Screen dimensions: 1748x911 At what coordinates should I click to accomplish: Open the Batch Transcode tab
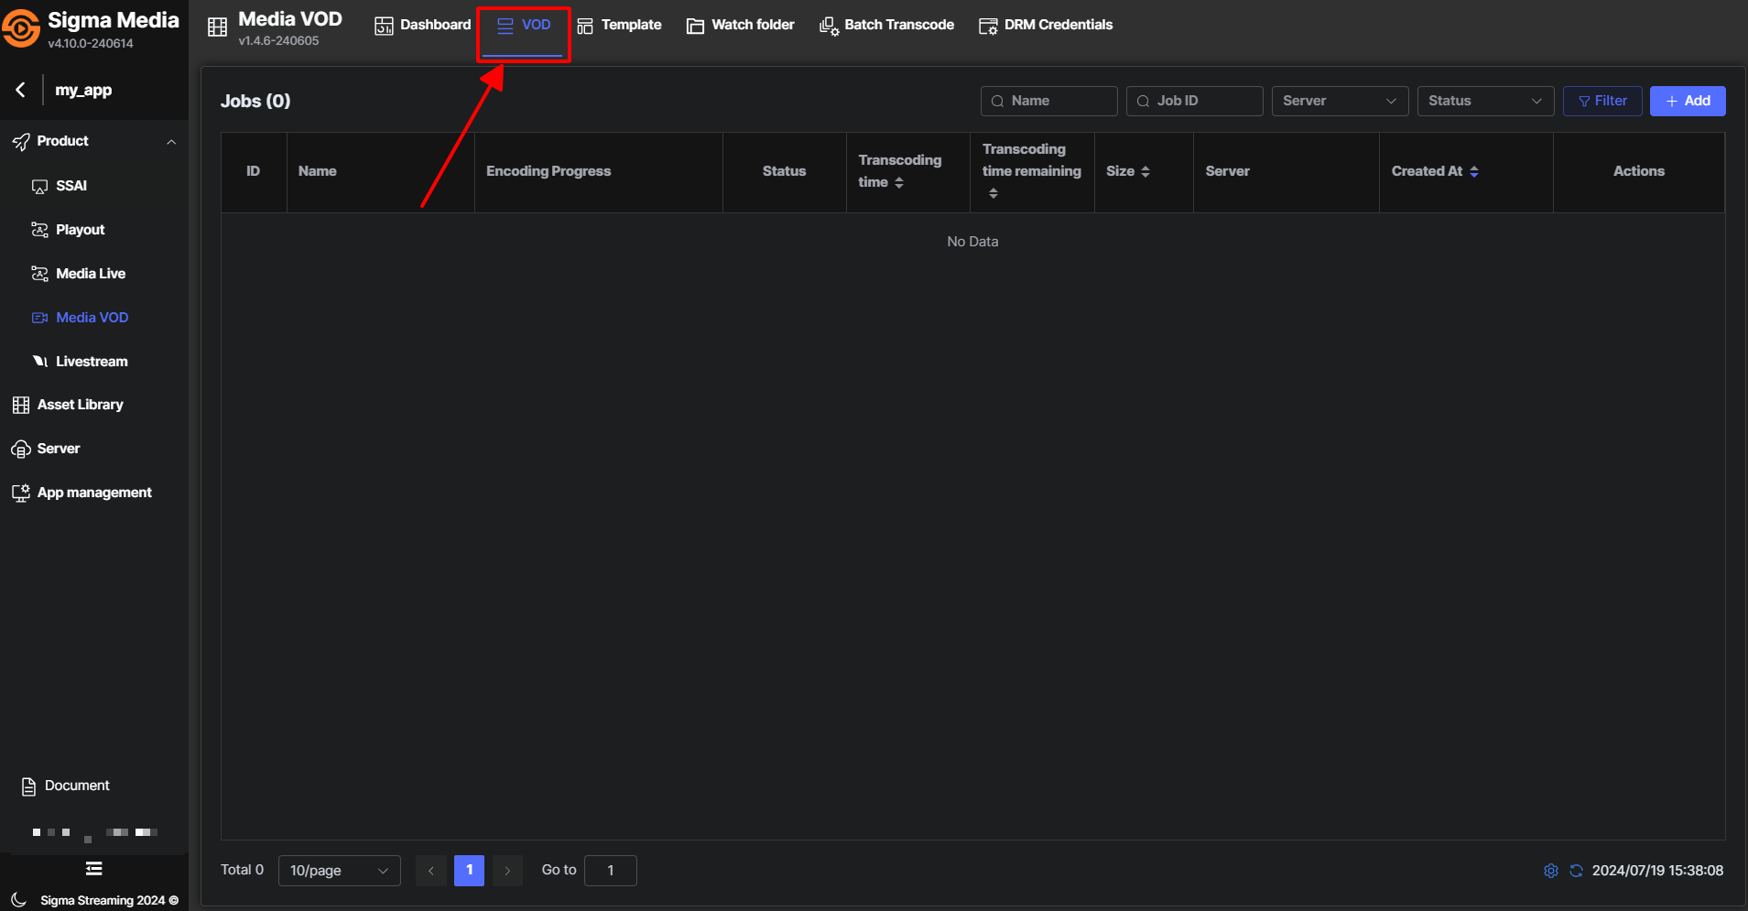point(886,25)
